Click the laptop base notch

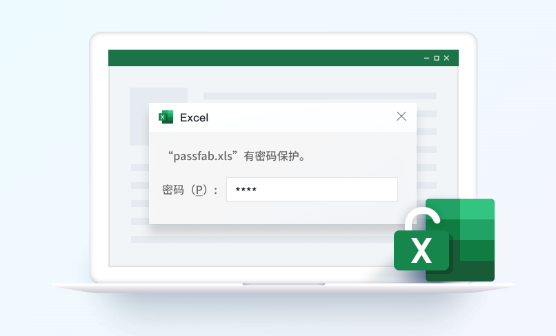pos(284,284)
